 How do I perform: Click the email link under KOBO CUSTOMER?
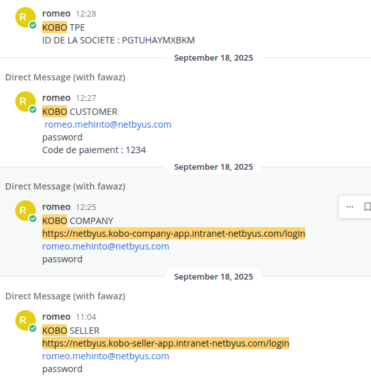[x=108, y=124]
